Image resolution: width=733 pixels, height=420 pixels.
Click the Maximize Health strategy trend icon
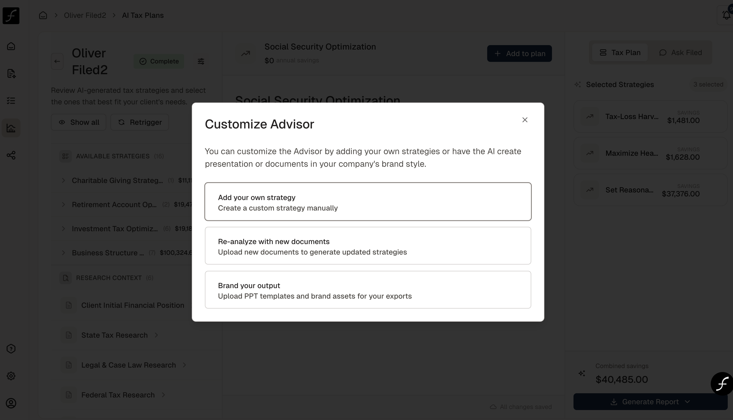[590, 153]
